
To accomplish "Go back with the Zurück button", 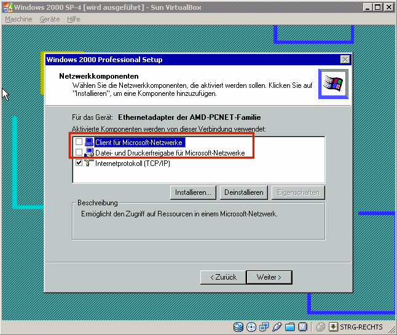I will (x=223, y=277).
